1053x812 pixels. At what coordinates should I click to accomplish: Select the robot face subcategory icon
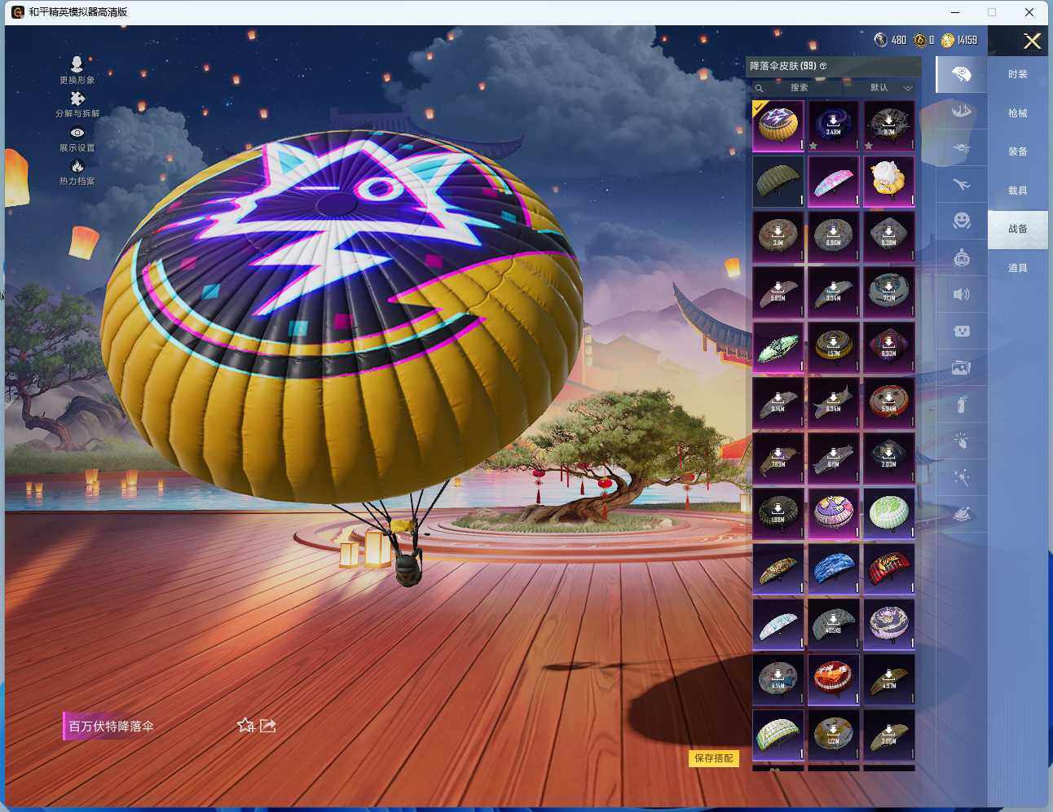click(x=962, y=257)
